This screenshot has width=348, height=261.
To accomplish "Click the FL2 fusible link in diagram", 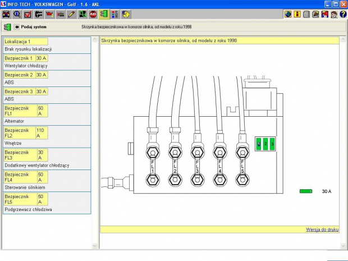I will pos(175,166).
